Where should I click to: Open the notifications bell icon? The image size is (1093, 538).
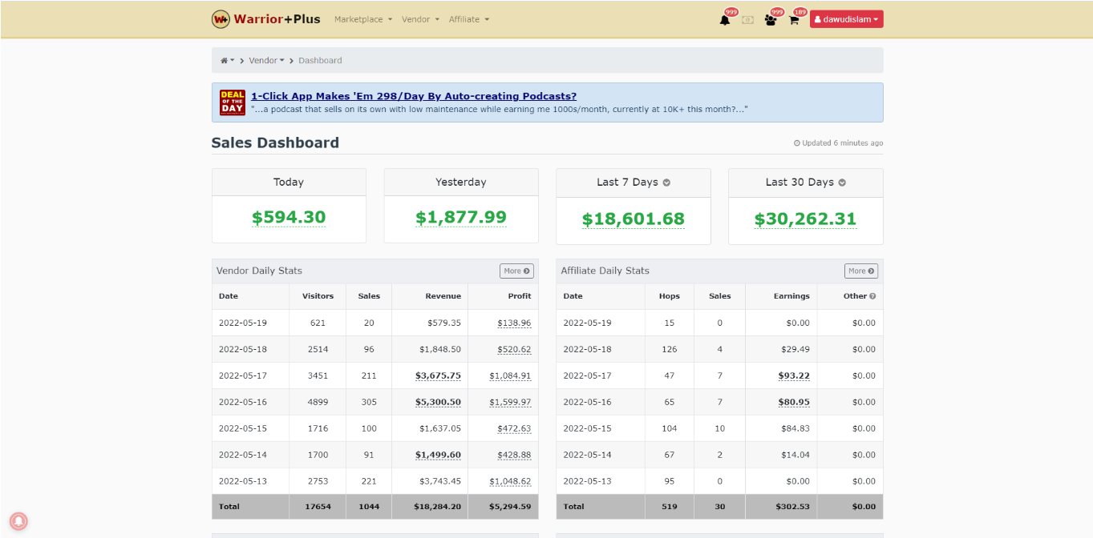(x=725, y=20)
